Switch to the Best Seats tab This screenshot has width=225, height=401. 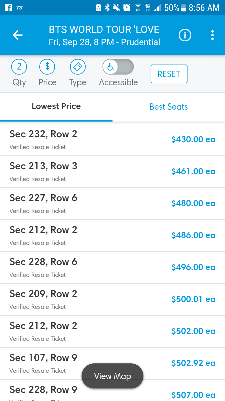(x=169, y=107)
